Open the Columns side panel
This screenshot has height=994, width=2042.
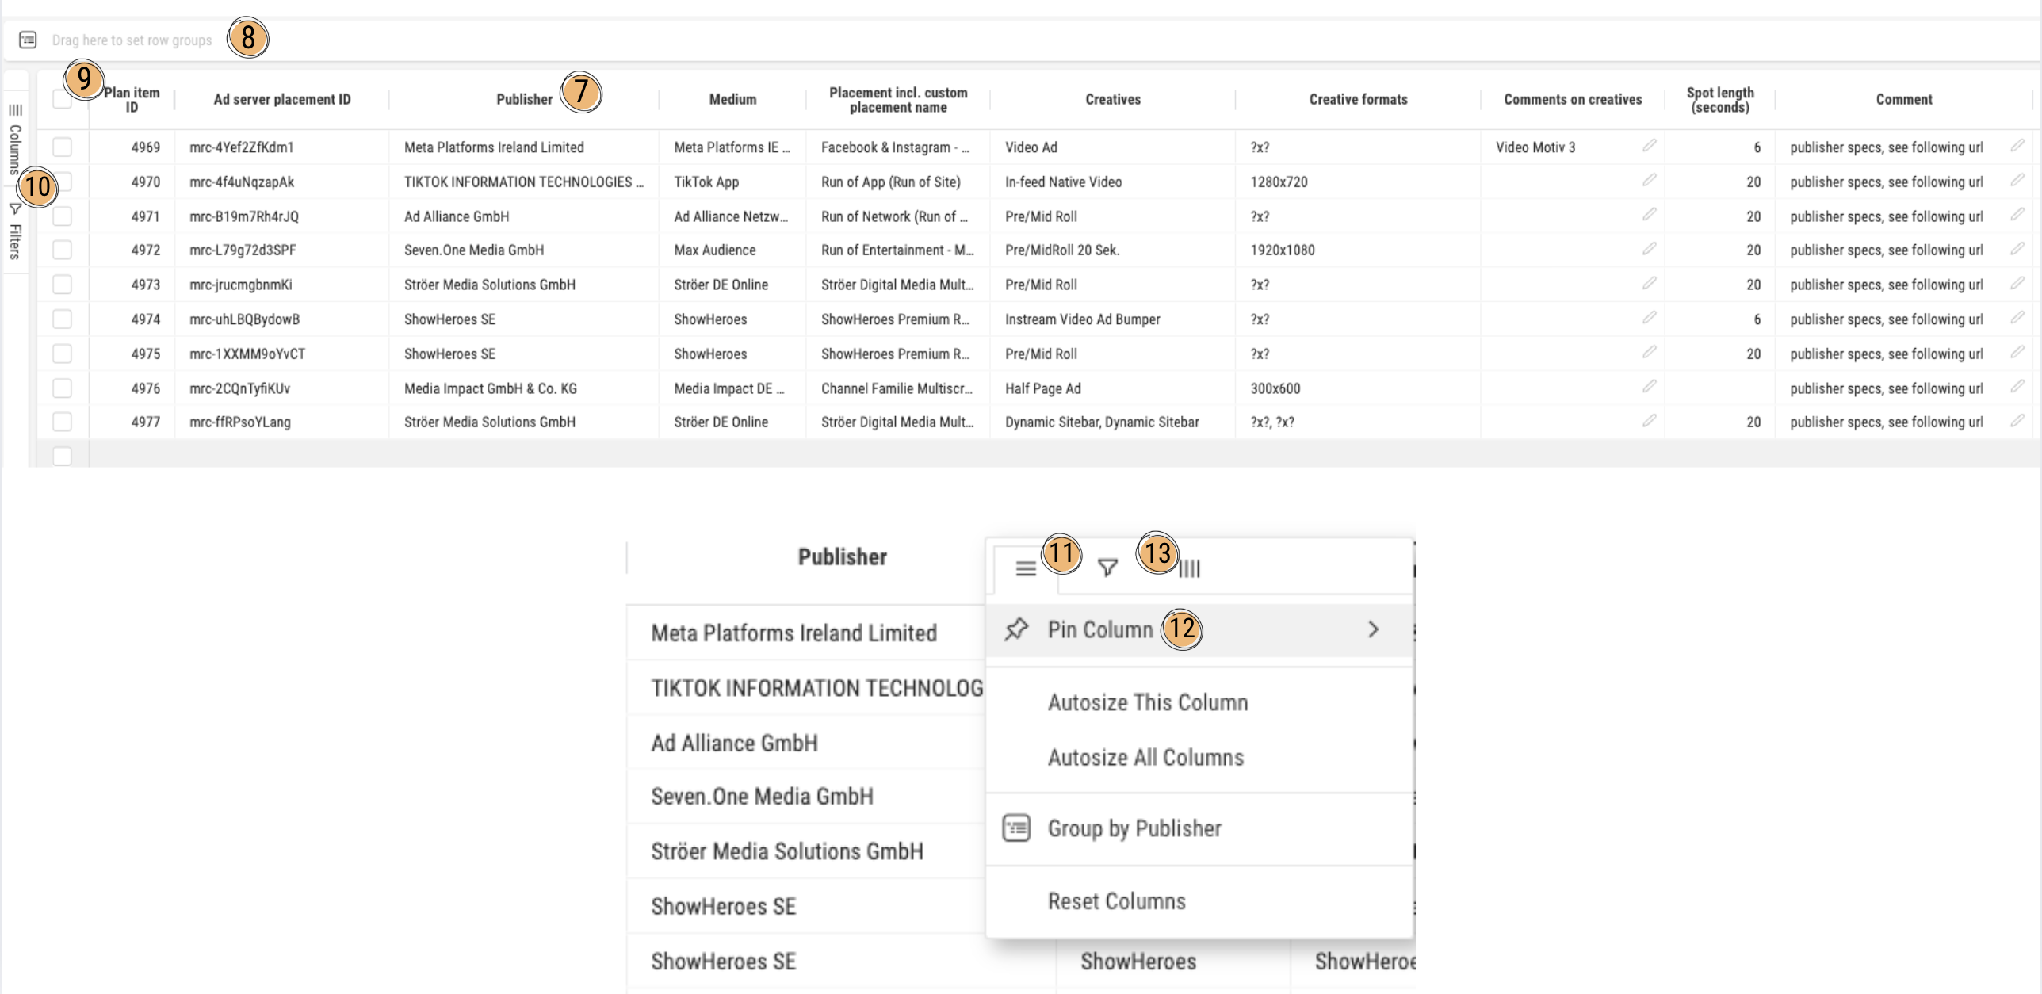click(x=15, y=140)
